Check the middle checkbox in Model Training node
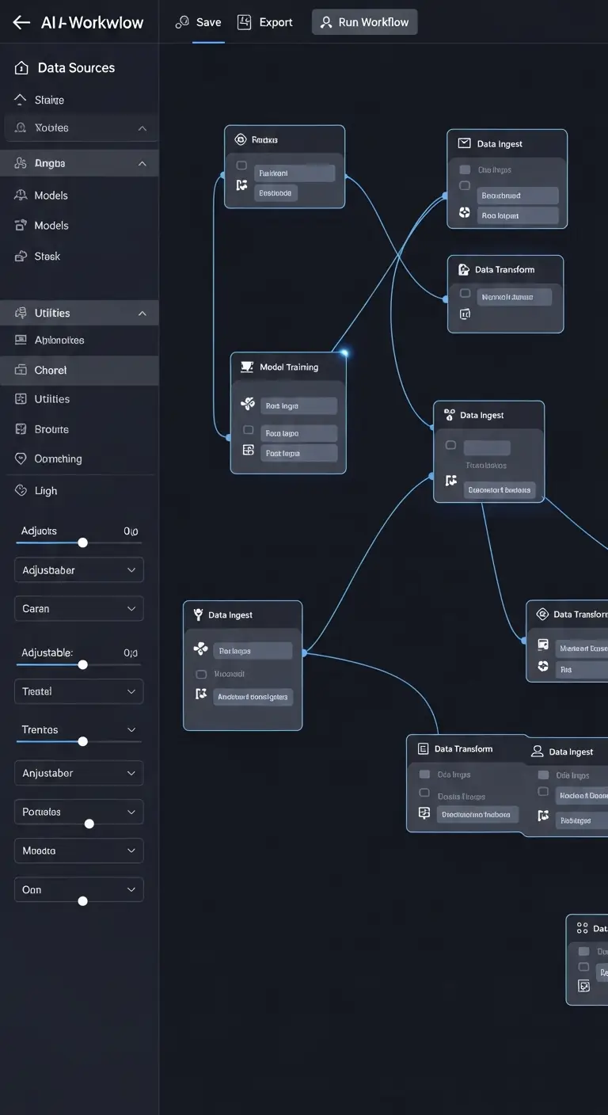 (x=248, y=430)
